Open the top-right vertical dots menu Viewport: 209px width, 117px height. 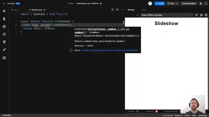[206, 4]
